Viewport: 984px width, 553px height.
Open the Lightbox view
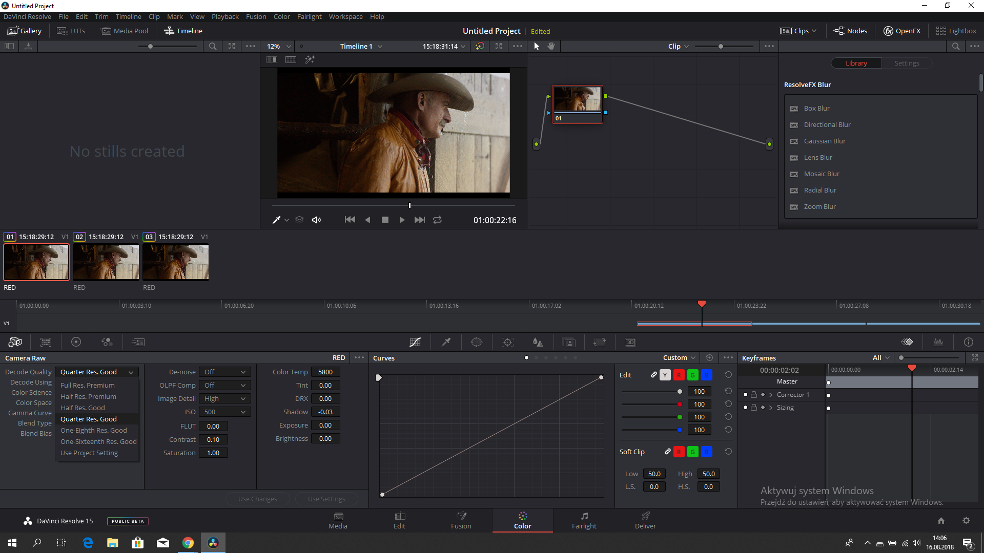click(x=956, y=31)
